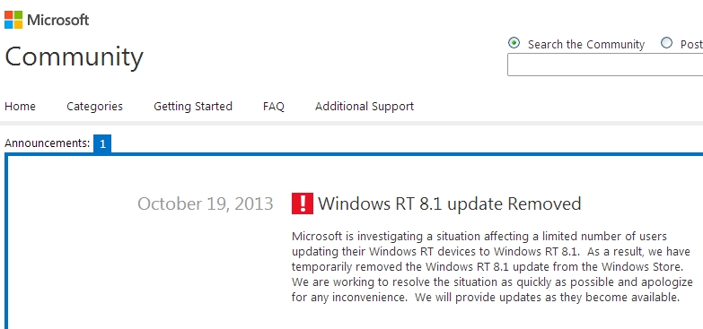This screenshot has width=703, height=329.
Task: Open the FAQ menu item
Action: coord(274,107)
